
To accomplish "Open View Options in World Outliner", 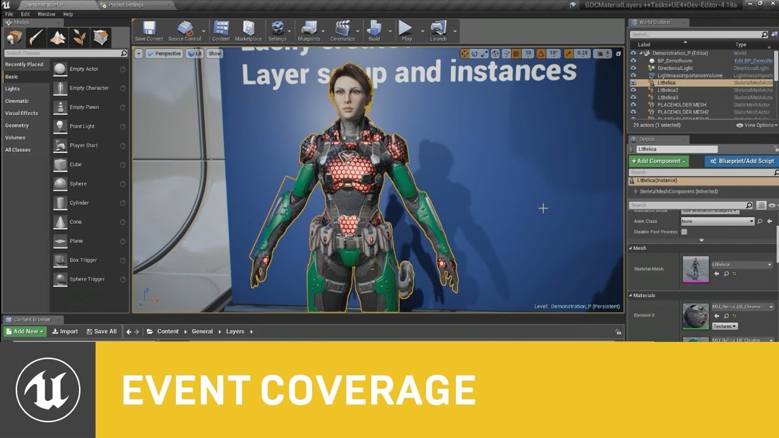I will point(757,125).
